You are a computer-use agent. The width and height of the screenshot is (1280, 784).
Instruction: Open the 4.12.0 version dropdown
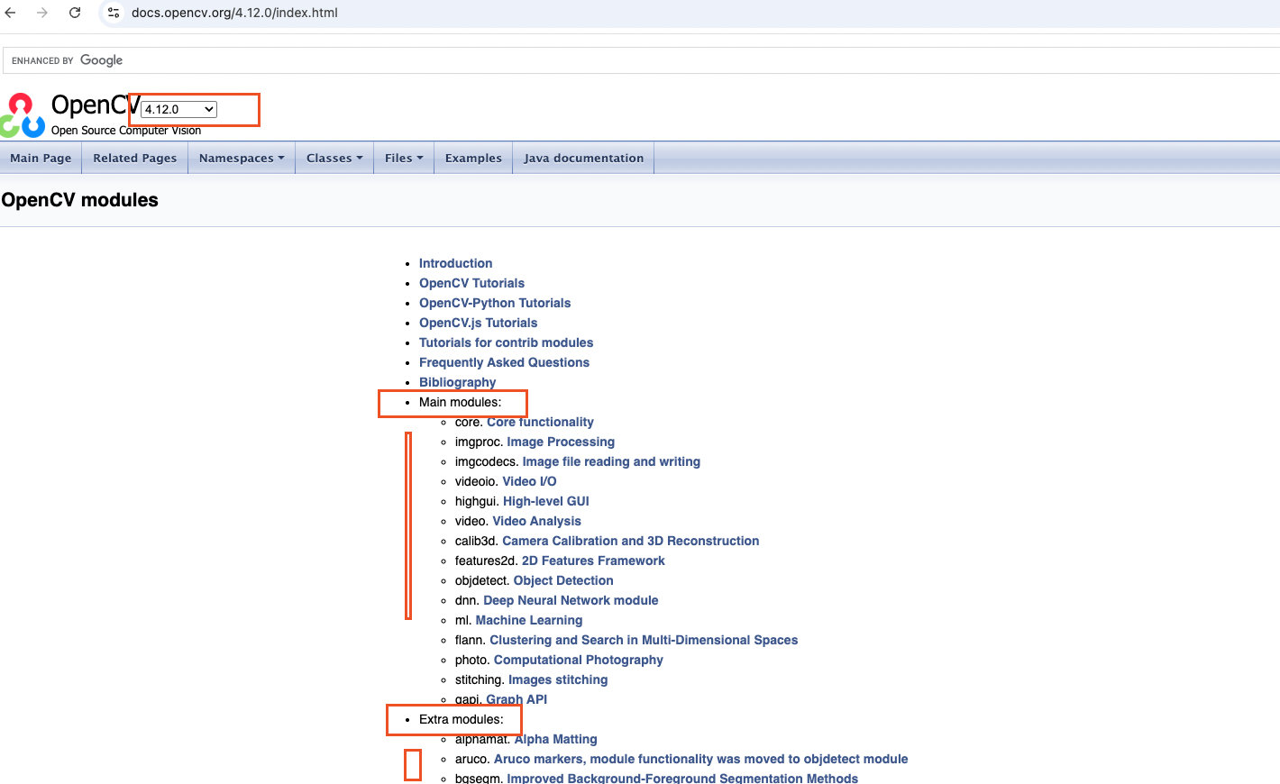click(x=179, y=109)
